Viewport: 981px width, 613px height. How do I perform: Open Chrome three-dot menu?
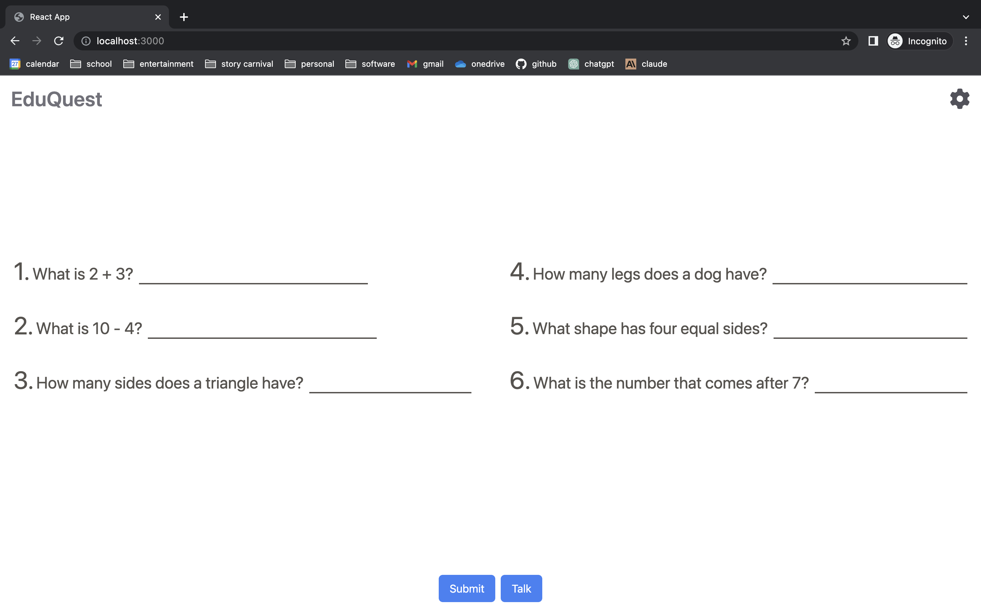(x=966, y=41)
